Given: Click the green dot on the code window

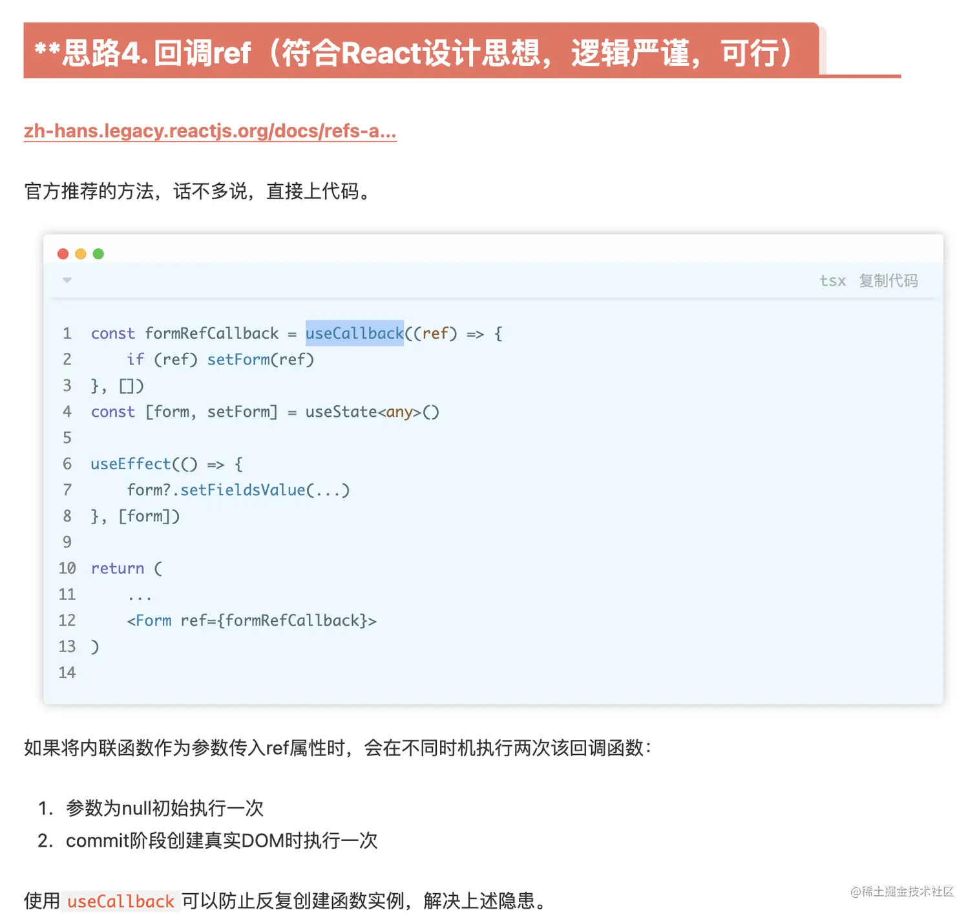Looking at the screenshot, I should 98,254.
